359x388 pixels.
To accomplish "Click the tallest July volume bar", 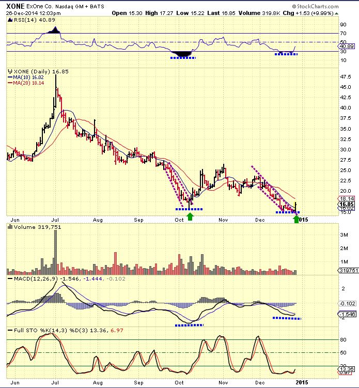I will pos(55,253).
